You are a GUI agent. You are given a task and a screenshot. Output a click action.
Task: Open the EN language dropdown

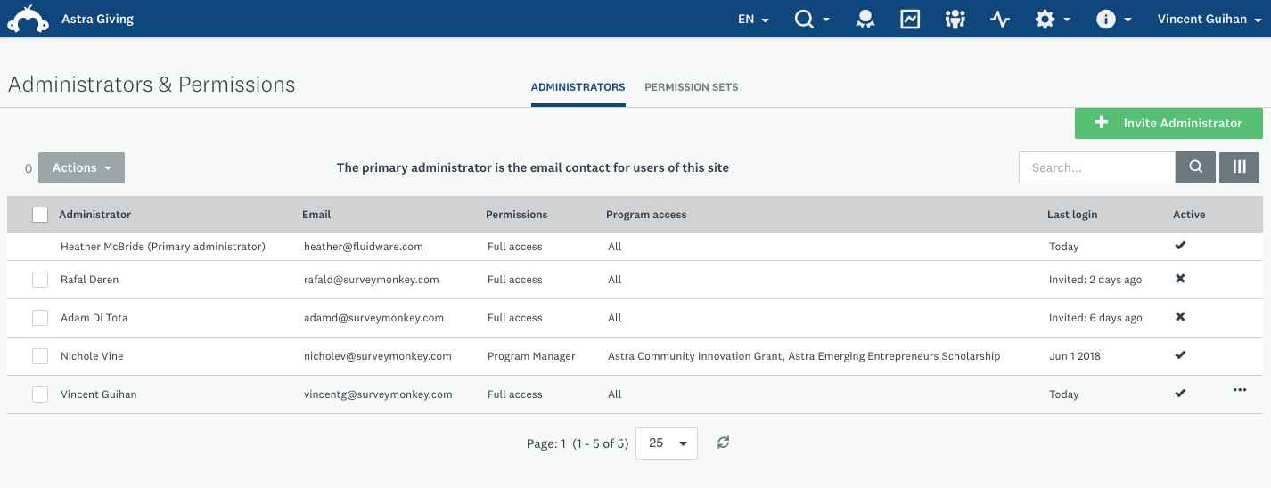[x=753, y=20]
